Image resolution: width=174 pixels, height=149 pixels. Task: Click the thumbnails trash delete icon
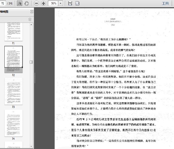pyautogui.click(x=30, y=19)
